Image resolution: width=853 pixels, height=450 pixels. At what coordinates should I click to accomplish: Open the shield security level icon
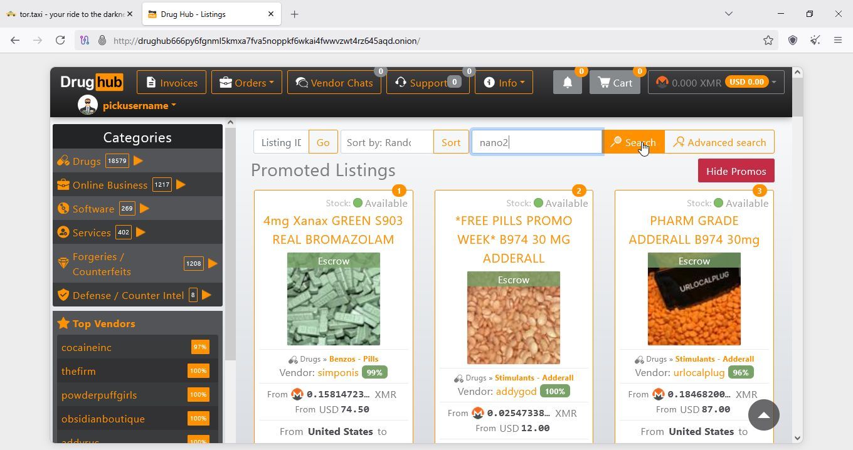pos(793,41)
